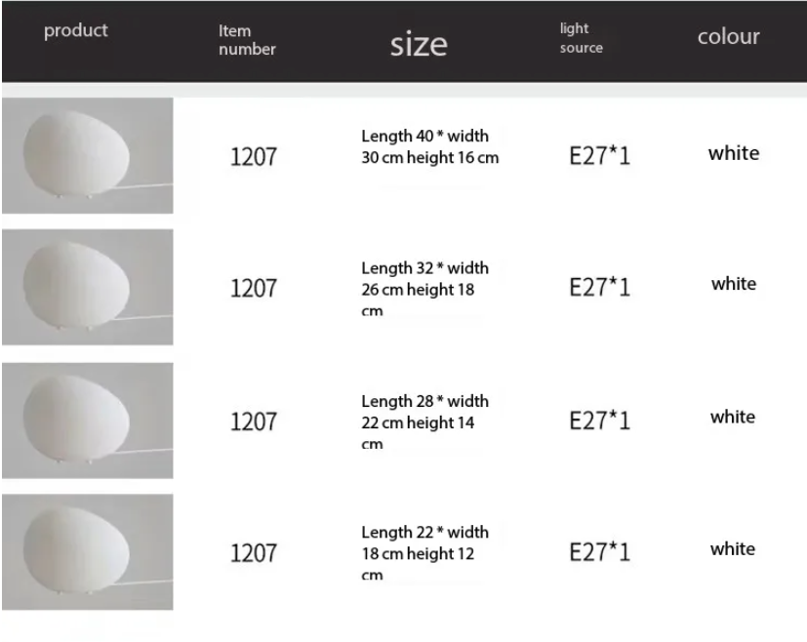Click the lamp thumbnail beside the Length 40 size
Screen dimensions: 807x642
[x=87, y=155]
